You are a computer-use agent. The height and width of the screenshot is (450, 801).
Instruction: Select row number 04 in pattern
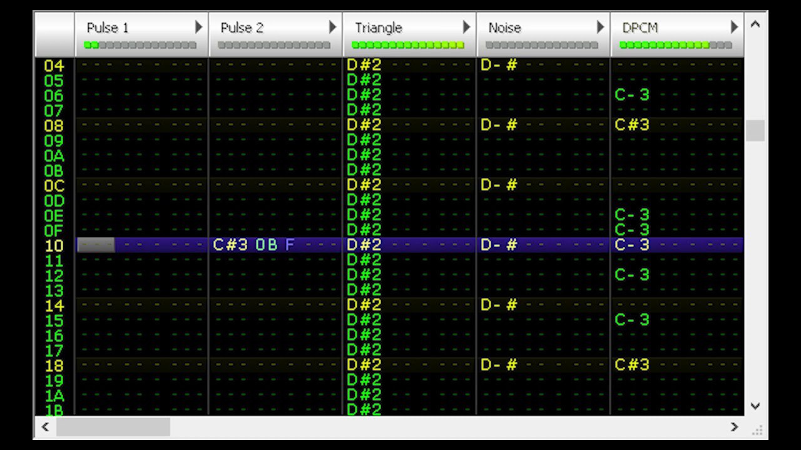54,65
